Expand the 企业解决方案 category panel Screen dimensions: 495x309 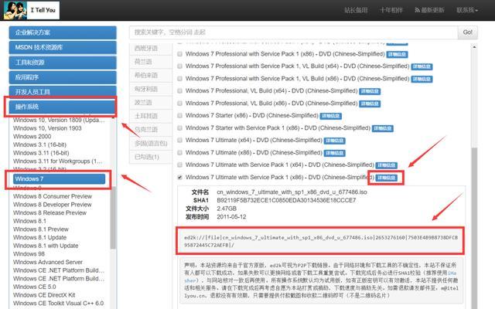pyautogui.click(x=63, y=32)
